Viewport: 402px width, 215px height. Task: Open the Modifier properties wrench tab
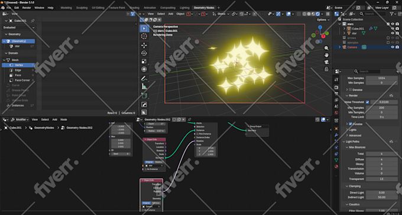tap(336, 135)
